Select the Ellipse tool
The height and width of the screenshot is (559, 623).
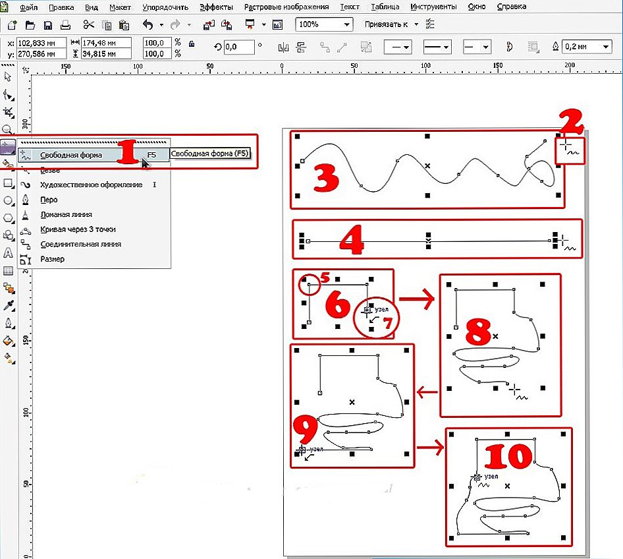click(x=8, y=201)
